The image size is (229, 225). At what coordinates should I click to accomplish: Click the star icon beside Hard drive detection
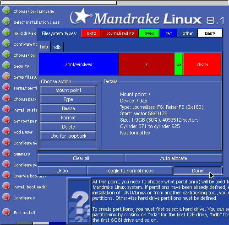coord(6,32)
